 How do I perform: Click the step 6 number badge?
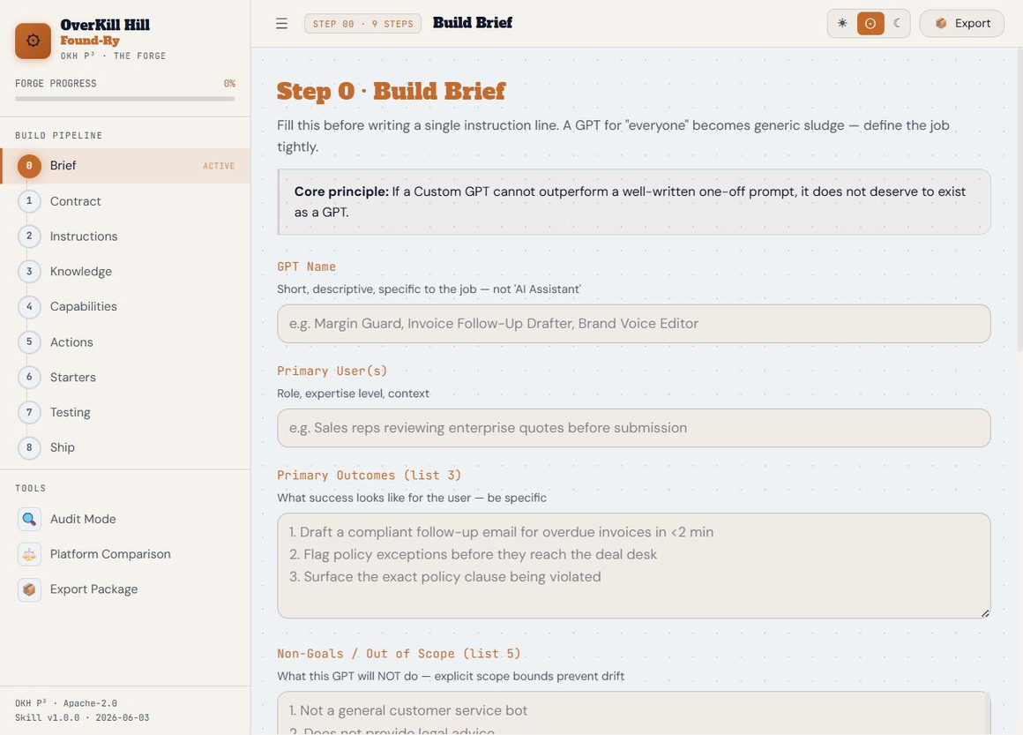[29, 378]
